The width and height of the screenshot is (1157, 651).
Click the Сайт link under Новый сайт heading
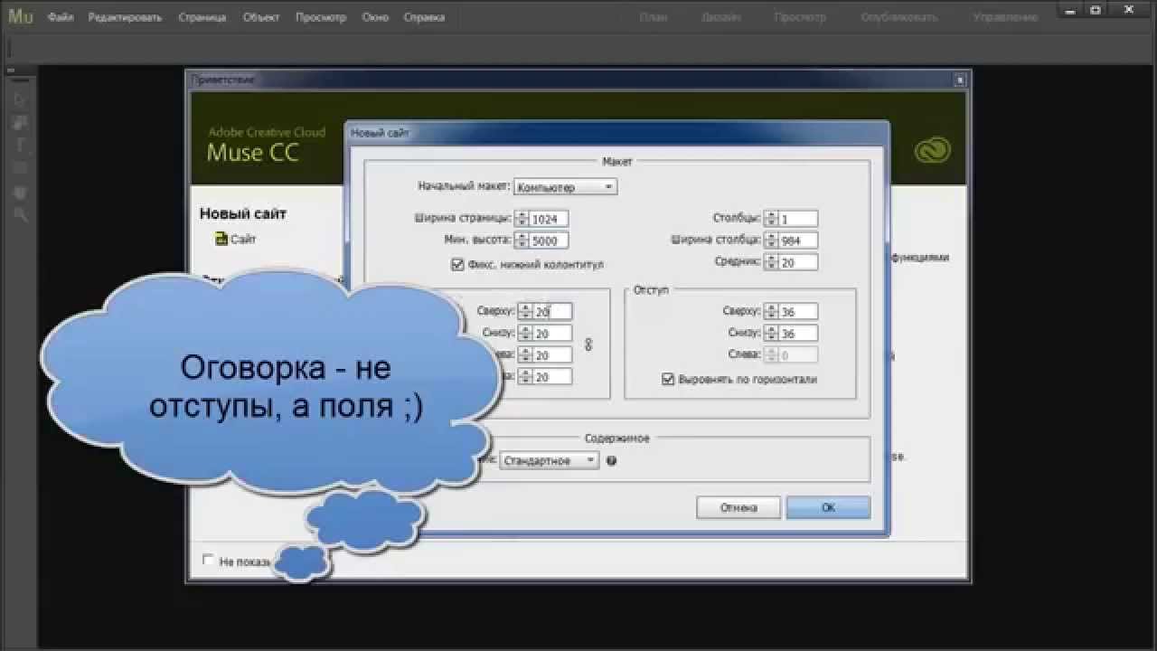click(243, 240)
